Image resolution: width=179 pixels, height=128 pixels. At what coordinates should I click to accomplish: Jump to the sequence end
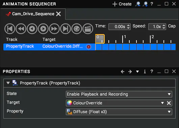[x=66, y=29]
